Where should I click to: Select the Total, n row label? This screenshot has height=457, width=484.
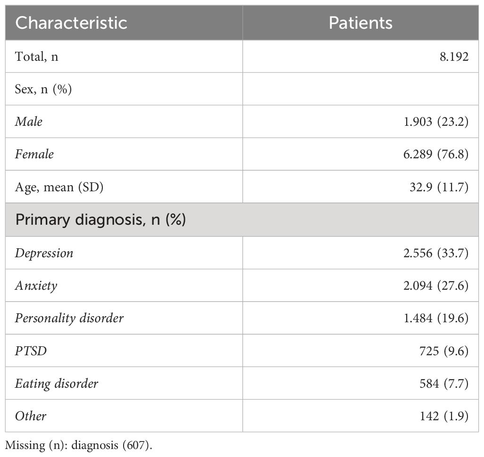pos(36,57)
